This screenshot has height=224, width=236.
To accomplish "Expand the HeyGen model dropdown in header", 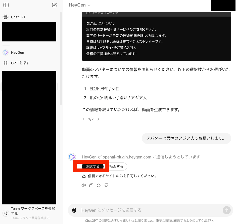I will tap(80, 5).
